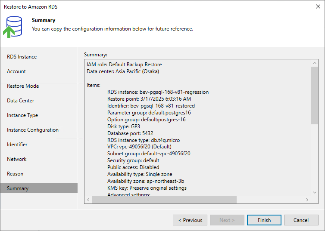Screen dimensions: 325x231
Task: Select the Summary step in sidebar
Action: click(18, 188)
